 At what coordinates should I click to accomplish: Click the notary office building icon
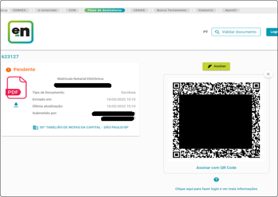pyautogui.click(x=35, y=127)
